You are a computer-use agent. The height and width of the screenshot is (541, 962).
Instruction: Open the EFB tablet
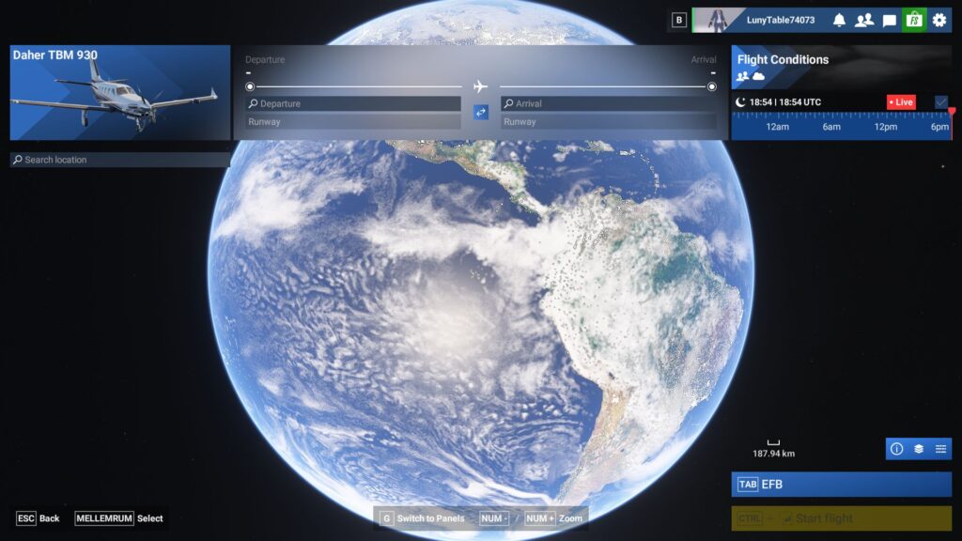(x=841, y=485)
